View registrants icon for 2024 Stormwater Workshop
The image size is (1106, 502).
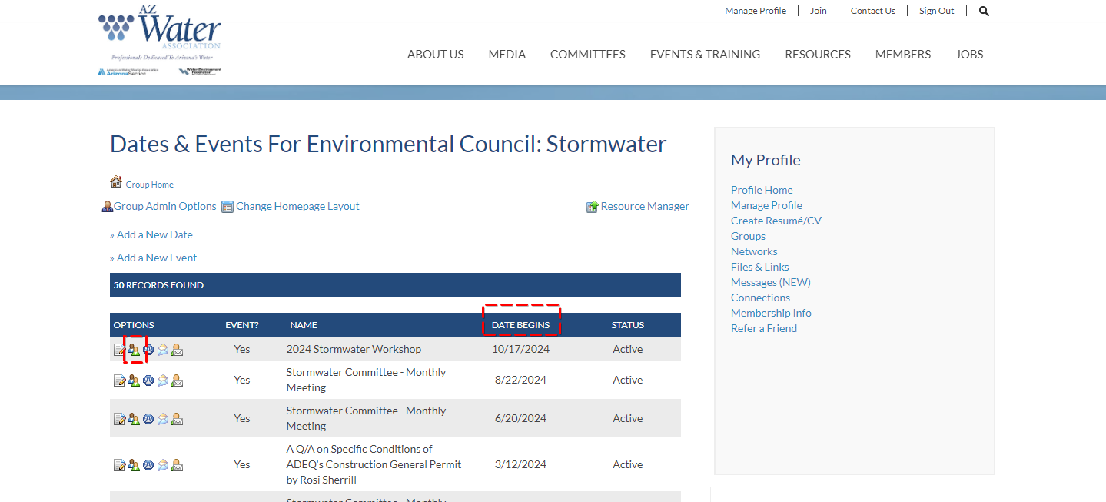(x=134, y=350)
